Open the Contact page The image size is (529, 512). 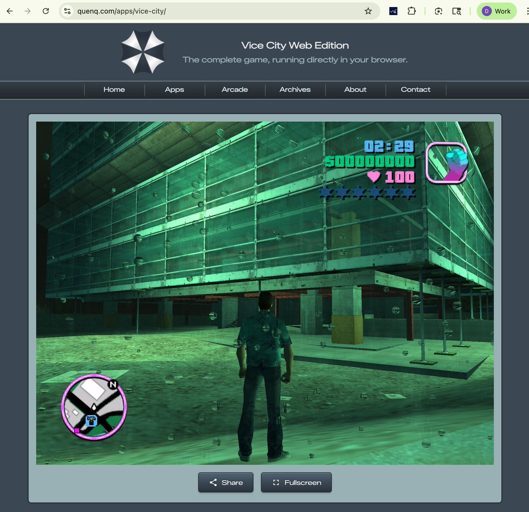(416, 90)
